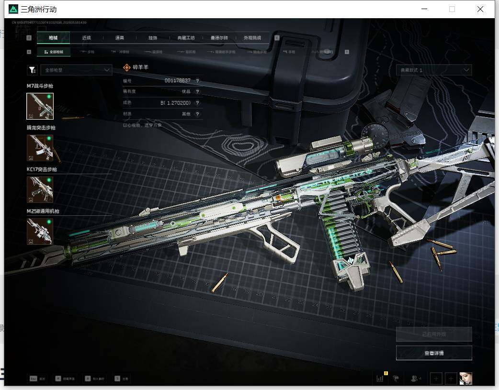Switch to the 外观挑战 tab
Image resolution: width=499 pixels, height=390 pixels.
click(252, 38)
